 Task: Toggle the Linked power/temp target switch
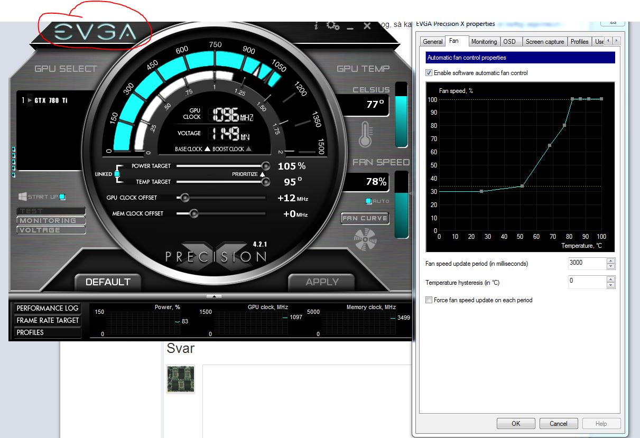[x=117, y=174]
